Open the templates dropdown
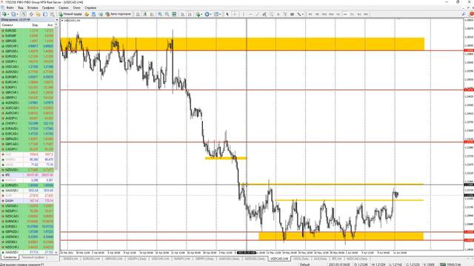Viewport: 474px width, 266px height. [x=217, y=14]
